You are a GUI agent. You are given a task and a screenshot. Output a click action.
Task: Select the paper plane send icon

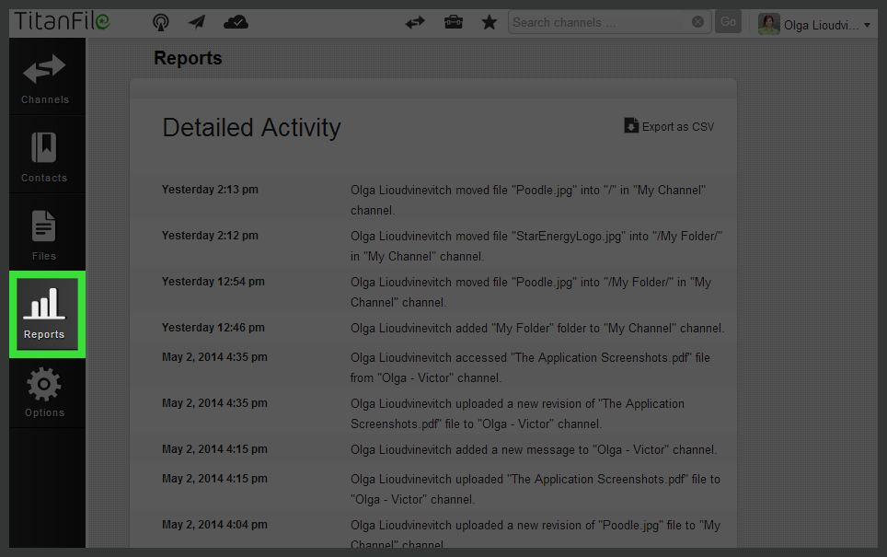pyautogui.click(x=196, y=22)
